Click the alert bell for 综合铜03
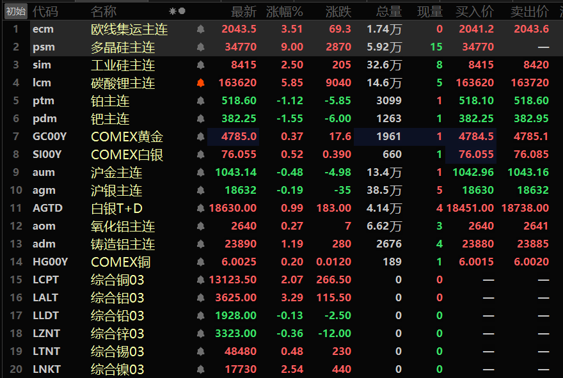 [201, 280]
